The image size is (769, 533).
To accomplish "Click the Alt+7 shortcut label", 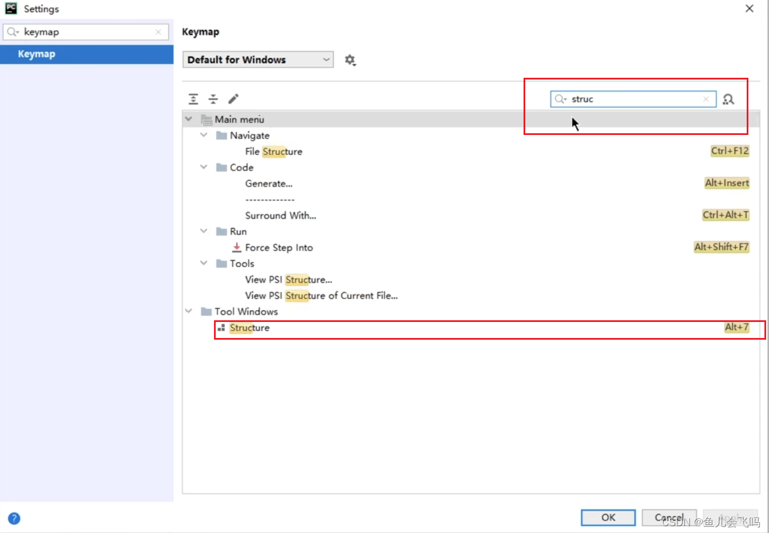I will click(736, 327).
